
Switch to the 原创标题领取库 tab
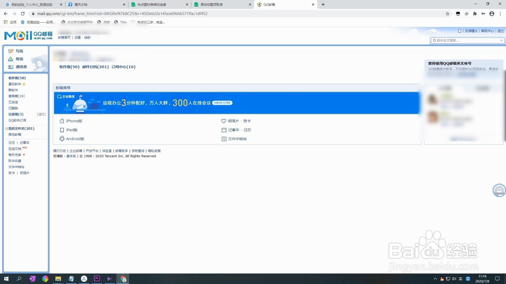[223, 4]
